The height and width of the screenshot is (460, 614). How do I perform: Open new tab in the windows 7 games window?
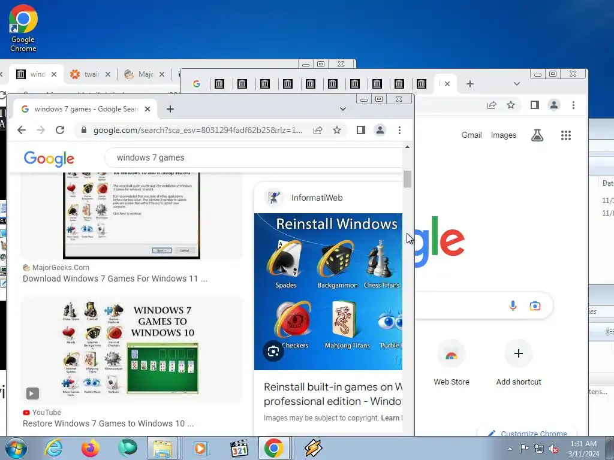click(x=170, y=109)
